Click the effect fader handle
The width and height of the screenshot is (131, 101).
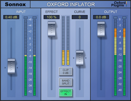[x=52, y=29]
